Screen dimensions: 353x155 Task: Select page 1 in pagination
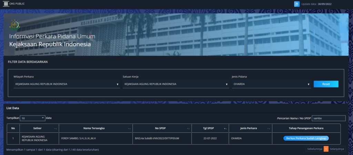click(x=326, y=149)
